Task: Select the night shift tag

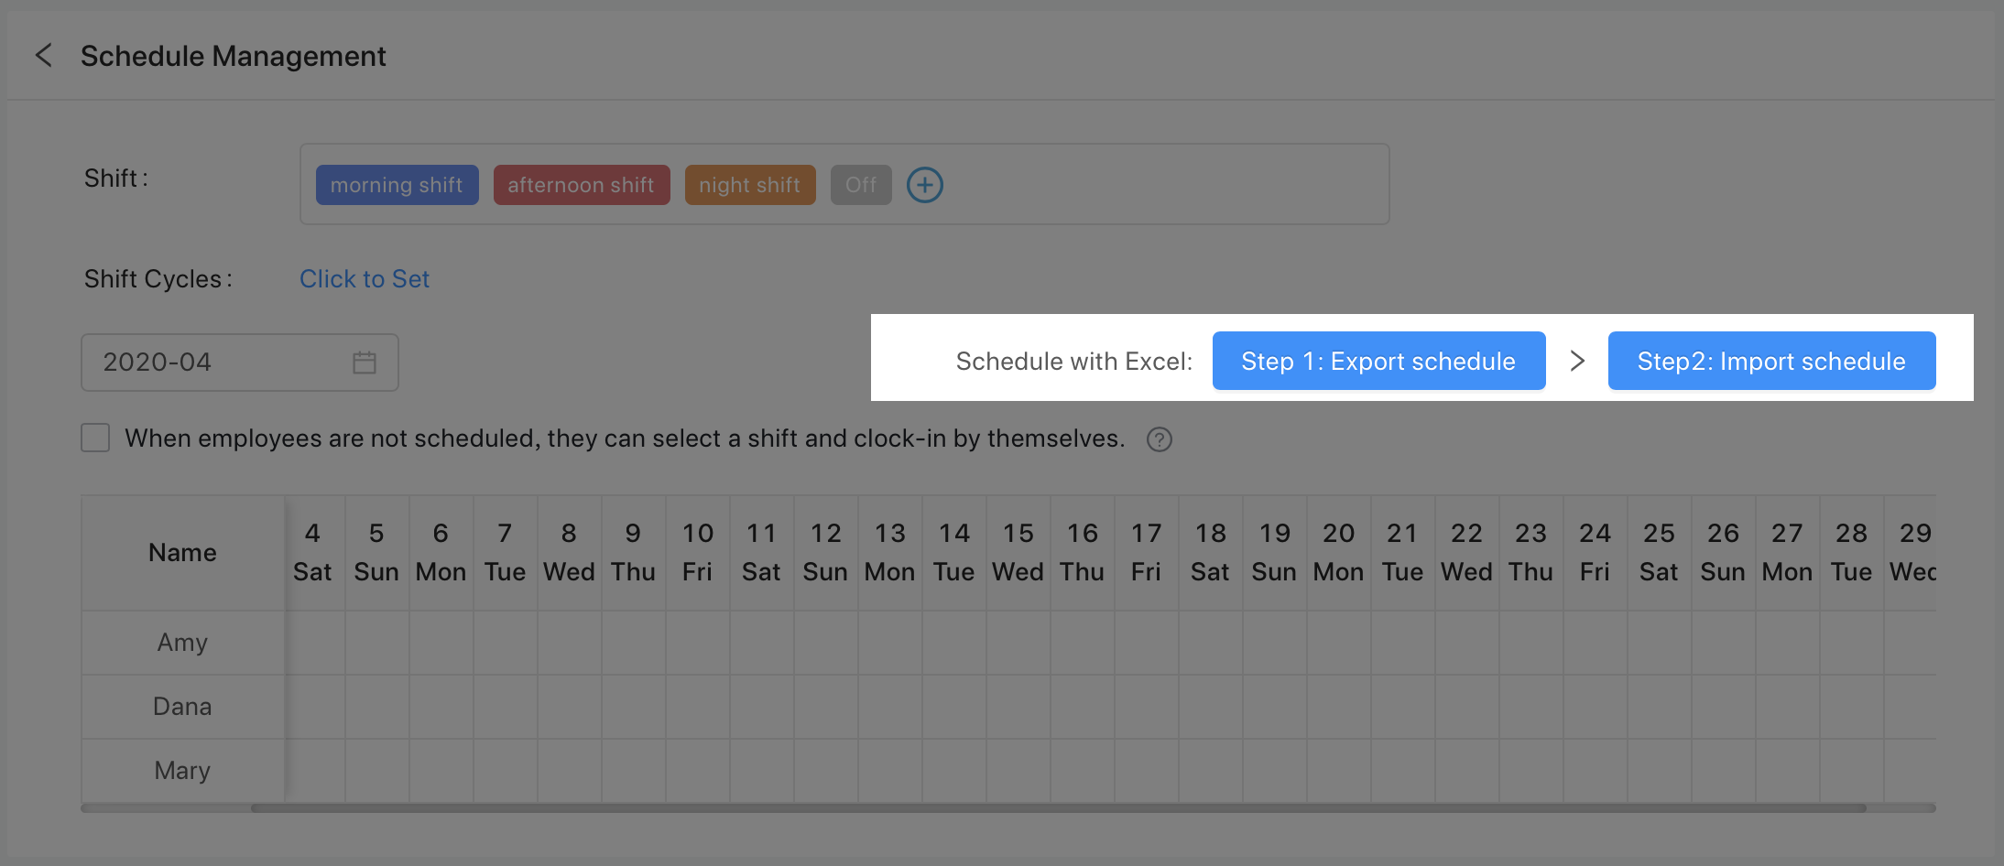Action: pos(749,185)
